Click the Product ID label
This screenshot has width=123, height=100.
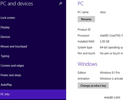[84, 30]
